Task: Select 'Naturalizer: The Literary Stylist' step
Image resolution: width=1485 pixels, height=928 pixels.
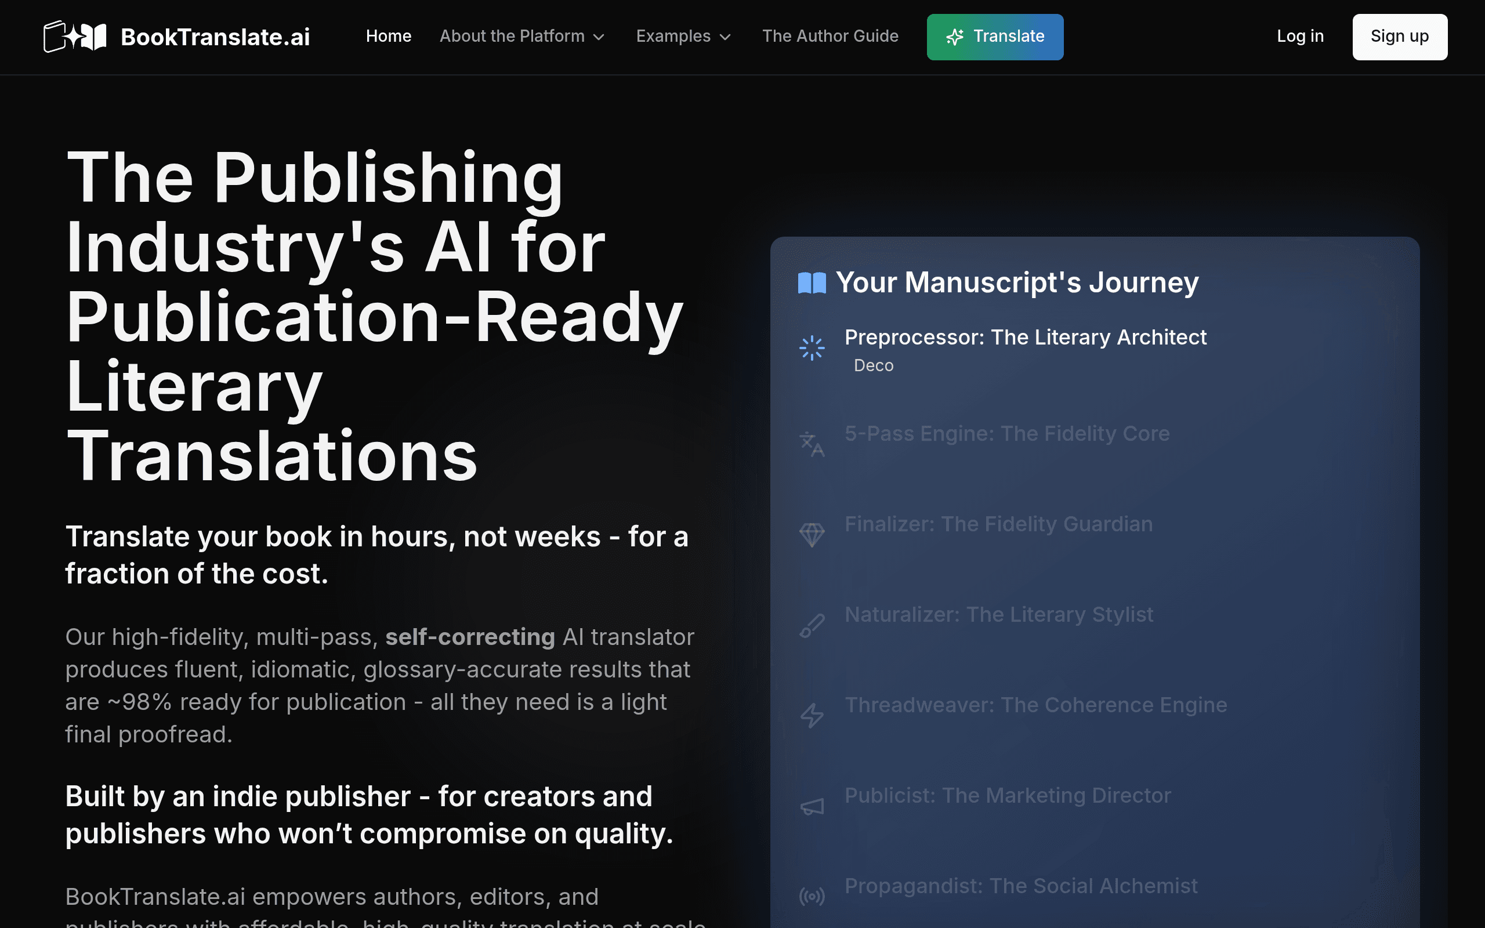Action: click(x=999, y=615)
